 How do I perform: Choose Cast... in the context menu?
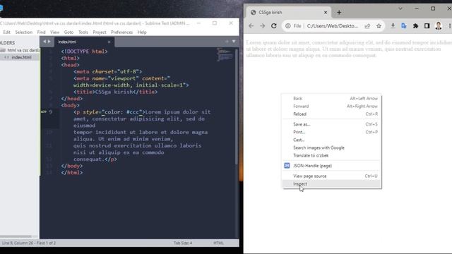pyautogui.click(x=331, y=140)
